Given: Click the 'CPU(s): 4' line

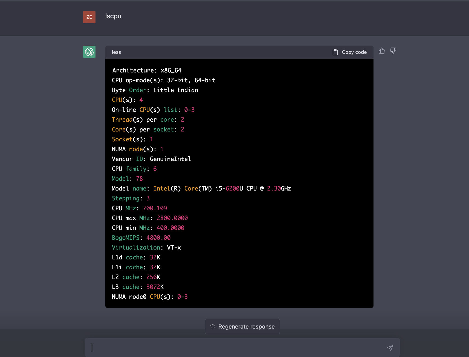Looking at the screenshot, I should [x=127, y=100].
